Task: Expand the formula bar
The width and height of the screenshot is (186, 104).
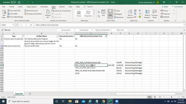Action: coord(184,25)
